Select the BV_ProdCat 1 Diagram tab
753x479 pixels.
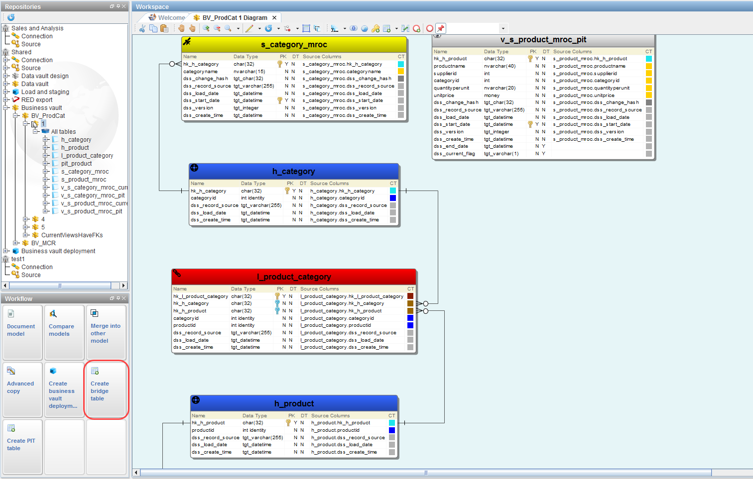click(235, 17)
